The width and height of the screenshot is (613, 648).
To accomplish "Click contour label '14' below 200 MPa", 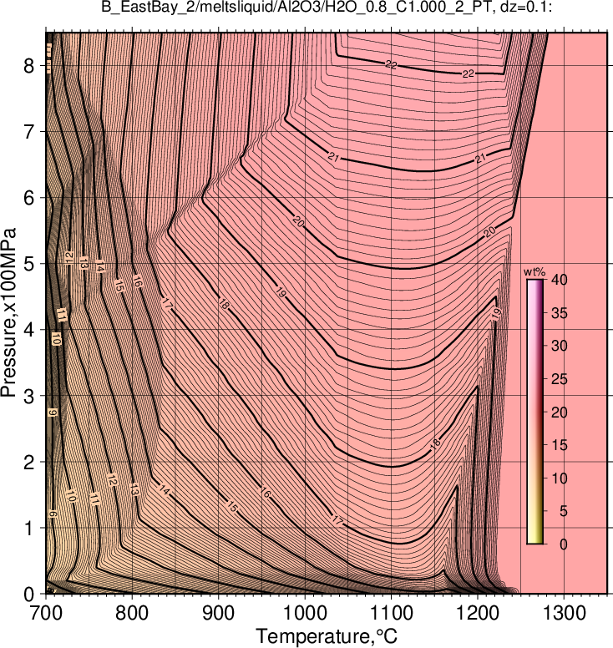I will (164, 491).
